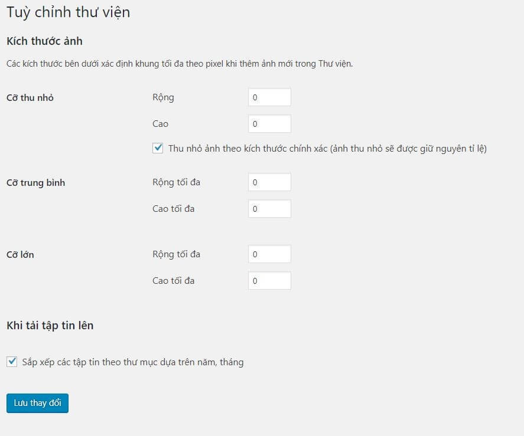Screen dimensions: 524x436
Task: Click the 'Rộng' label in Cỡ thu nhỏ
Action: pos(163,97)
